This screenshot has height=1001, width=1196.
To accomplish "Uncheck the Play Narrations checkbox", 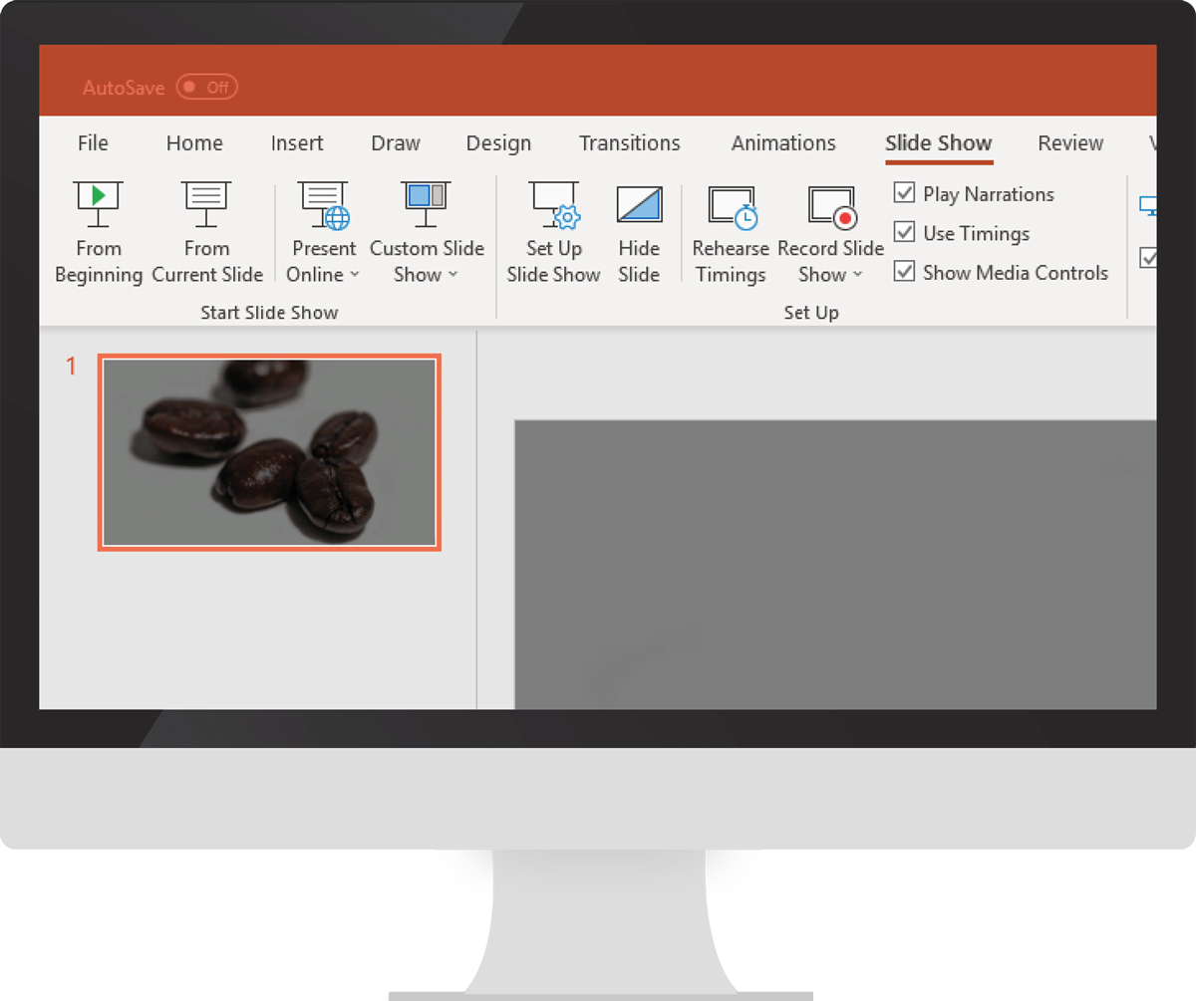I will [904, 193].
